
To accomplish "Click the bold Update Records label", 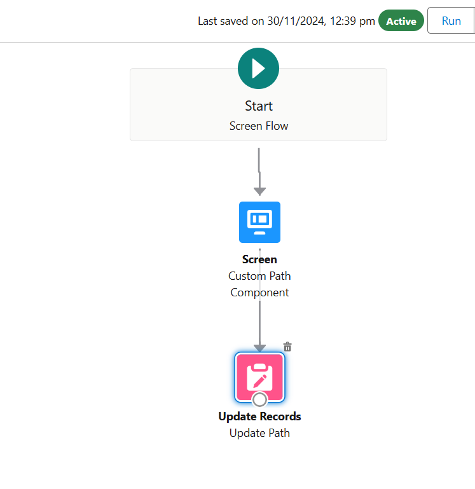I will point(259,417).
